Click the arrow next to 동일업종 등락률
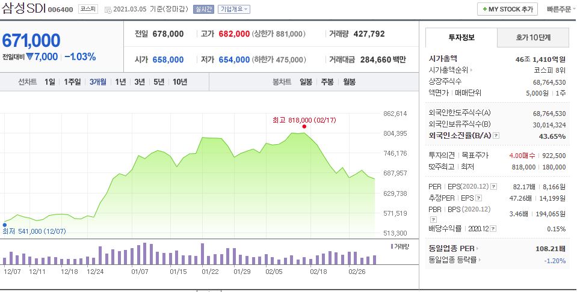 tap(480, 260)
